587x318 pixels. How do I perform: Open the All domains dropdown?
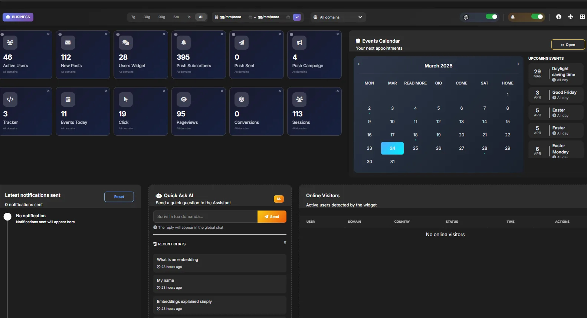pos(338,17)
